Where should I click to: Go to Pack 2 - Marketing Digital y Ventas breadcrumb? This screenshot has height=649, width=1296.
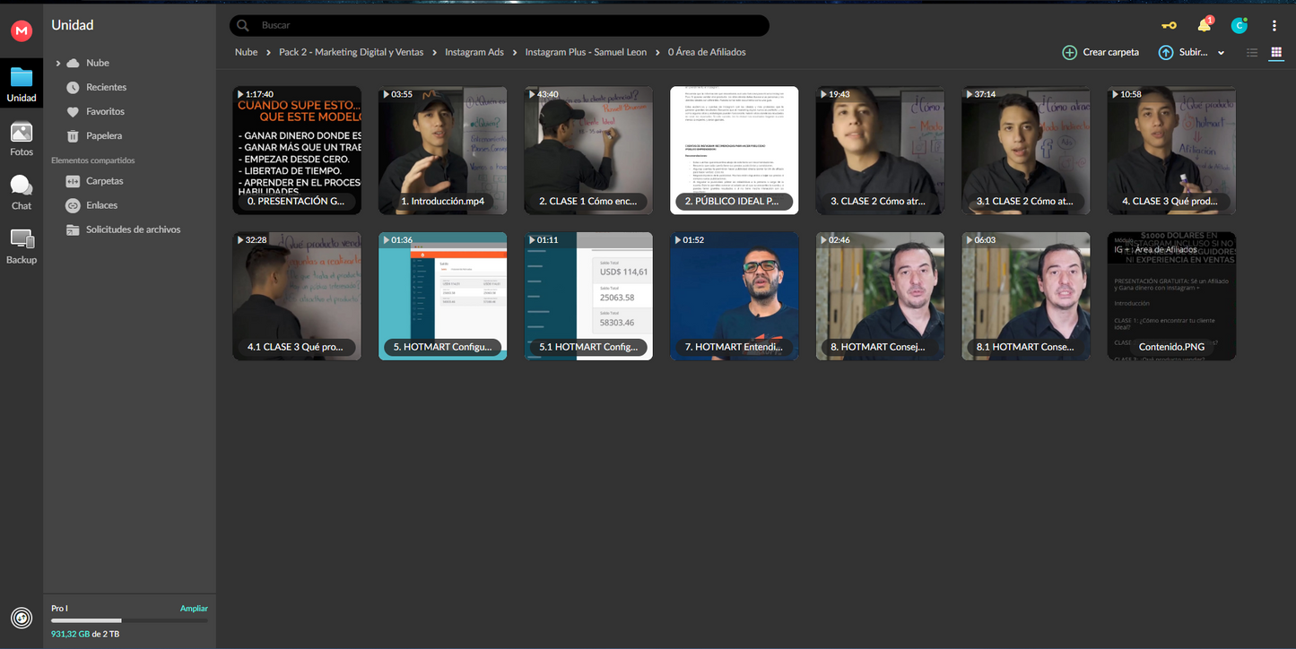coord(351,52)
